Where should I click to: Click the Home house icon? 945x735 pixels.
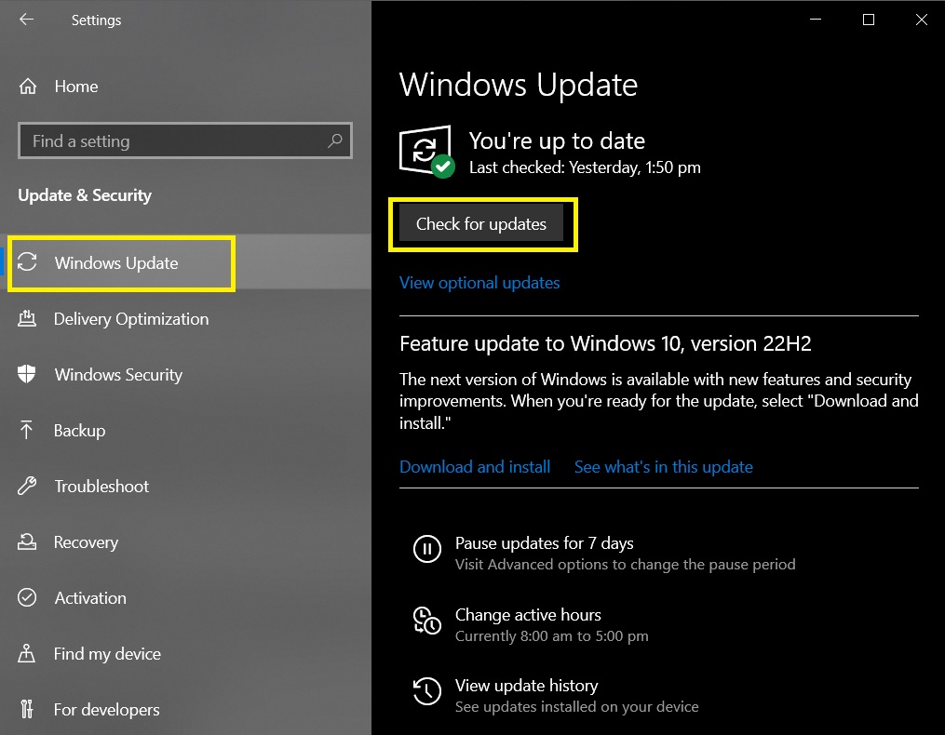[28, 87]
